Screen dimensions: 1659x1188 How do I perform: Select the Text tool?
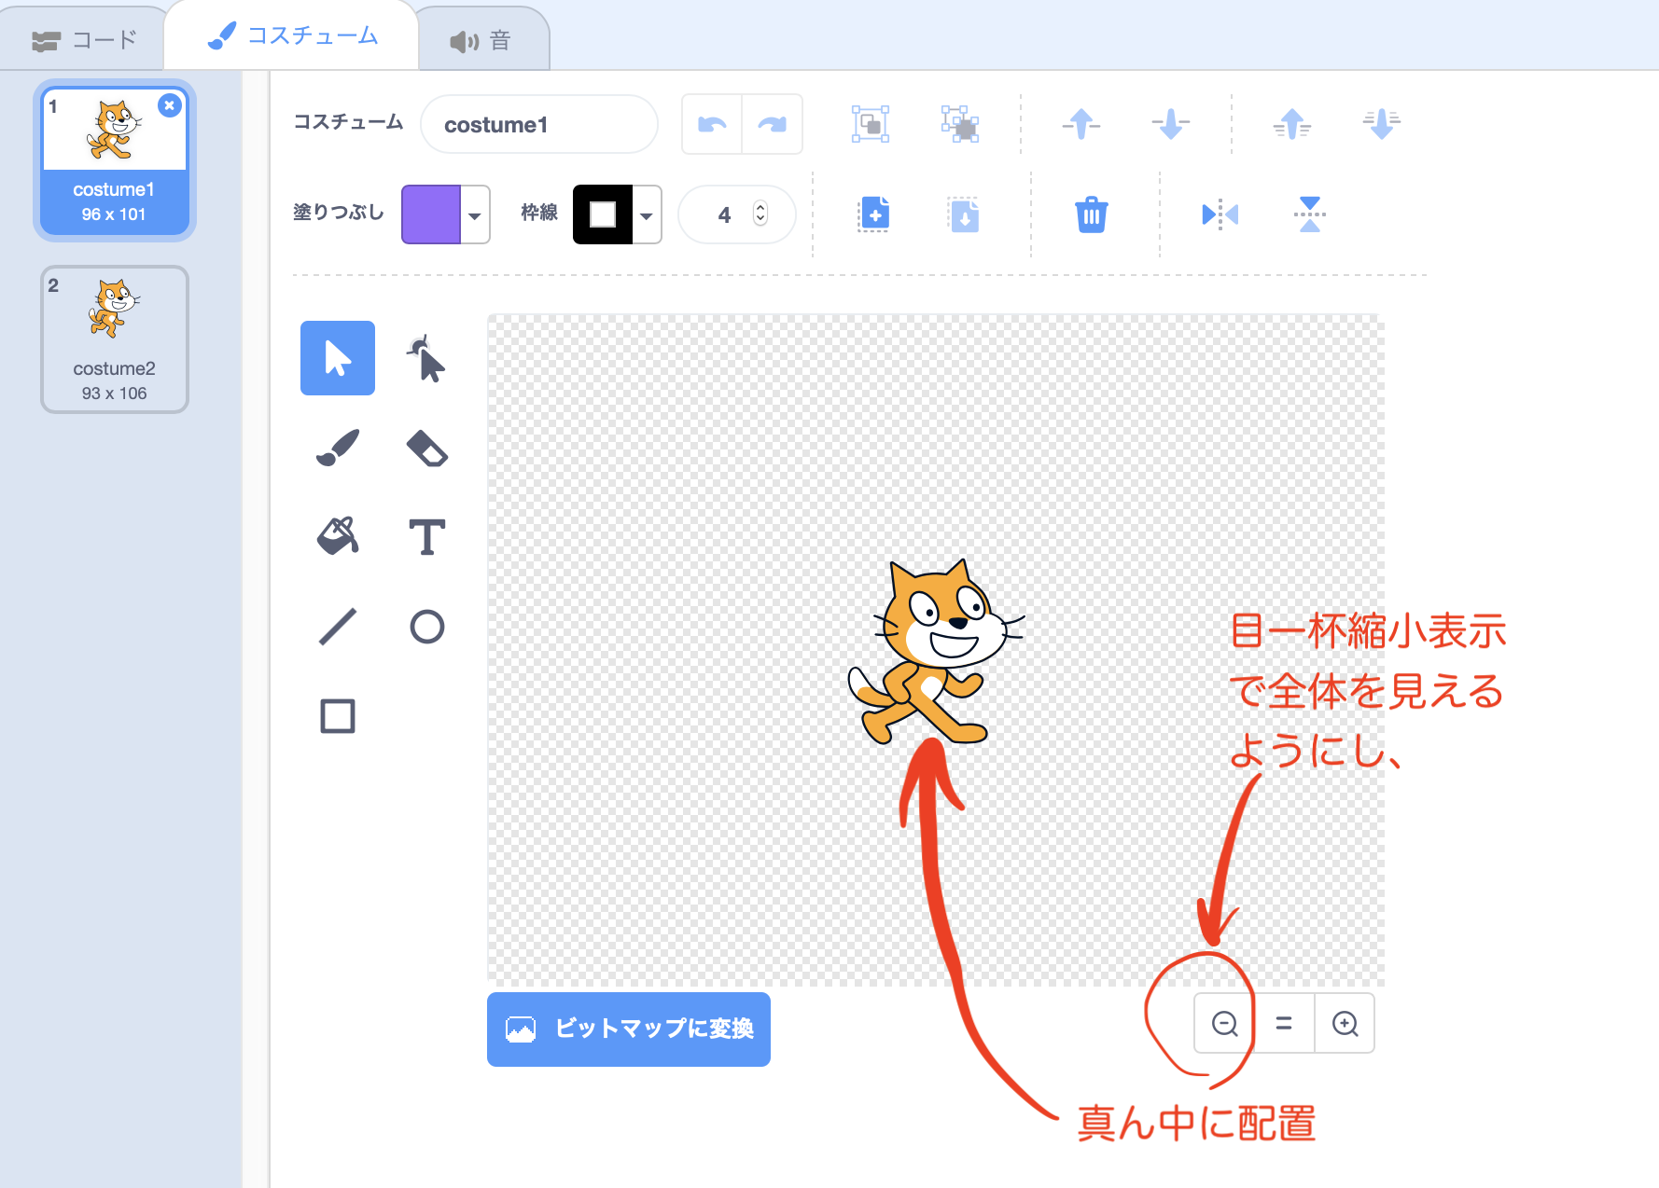(426, 537)
